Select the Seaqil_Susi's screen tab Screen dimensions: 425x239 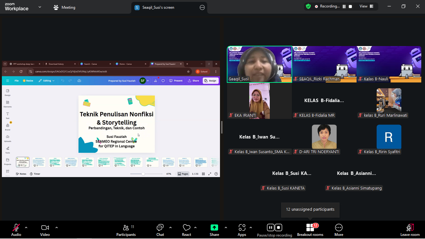point(159,7)
